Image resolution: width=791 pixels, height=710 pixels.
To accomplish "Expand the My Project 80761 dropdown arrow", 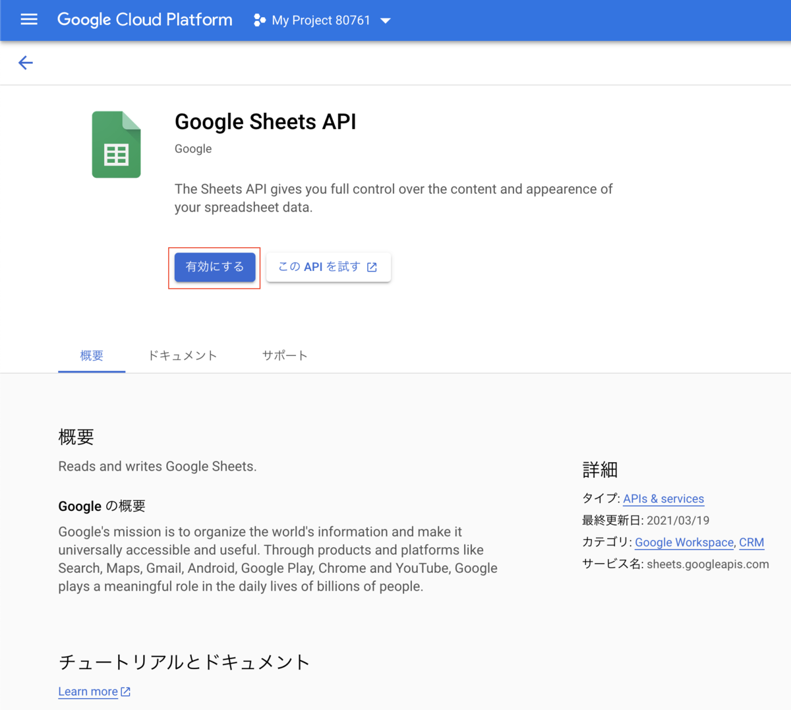I will pos(386,20).
